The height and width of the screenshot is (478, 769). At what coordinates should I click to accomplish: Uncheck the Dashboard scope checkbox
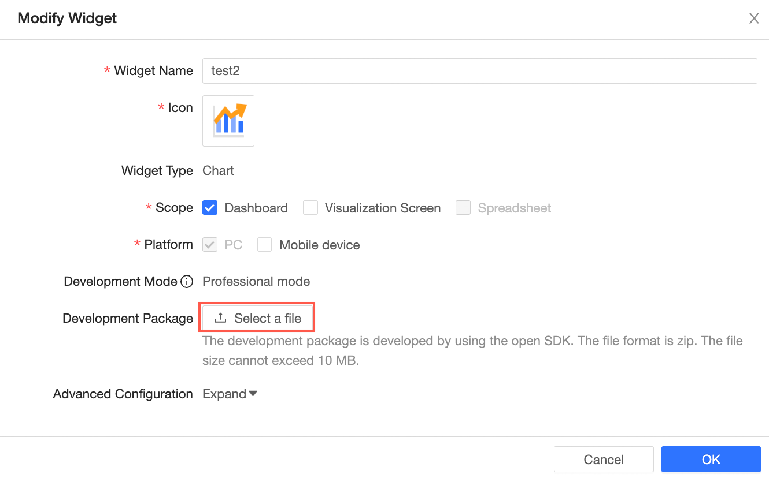click(x=210, y=208)
